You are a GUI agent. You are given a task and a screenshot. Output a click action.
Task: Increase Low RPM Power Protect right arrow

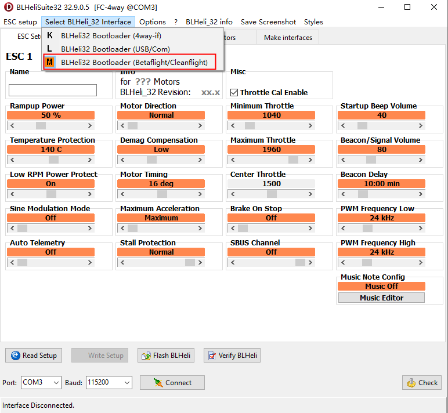pos(90,194)
